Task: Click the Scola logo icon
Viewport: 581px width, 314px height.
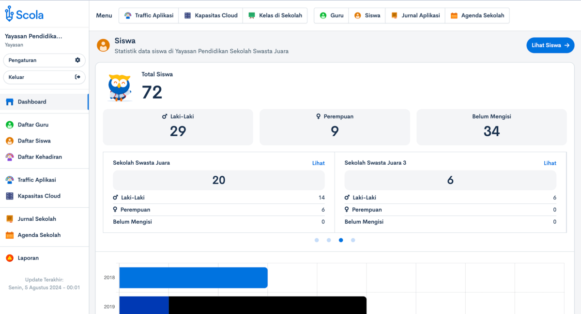Action: [x=10, y=14]
